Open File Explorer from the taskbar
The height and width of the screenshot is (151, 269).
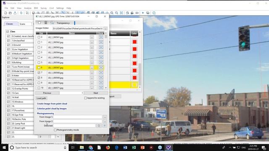point(82,147)
